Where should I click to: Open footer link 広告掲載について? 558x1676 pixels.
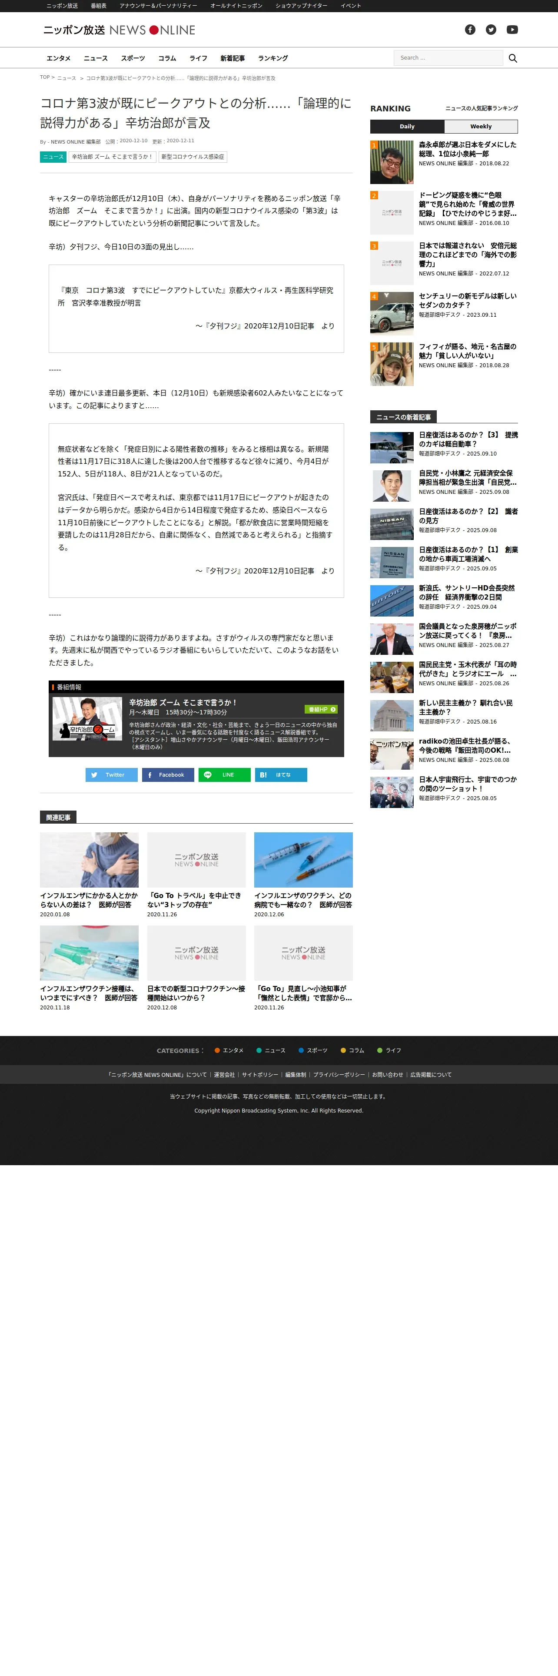tap(431, 1075)
